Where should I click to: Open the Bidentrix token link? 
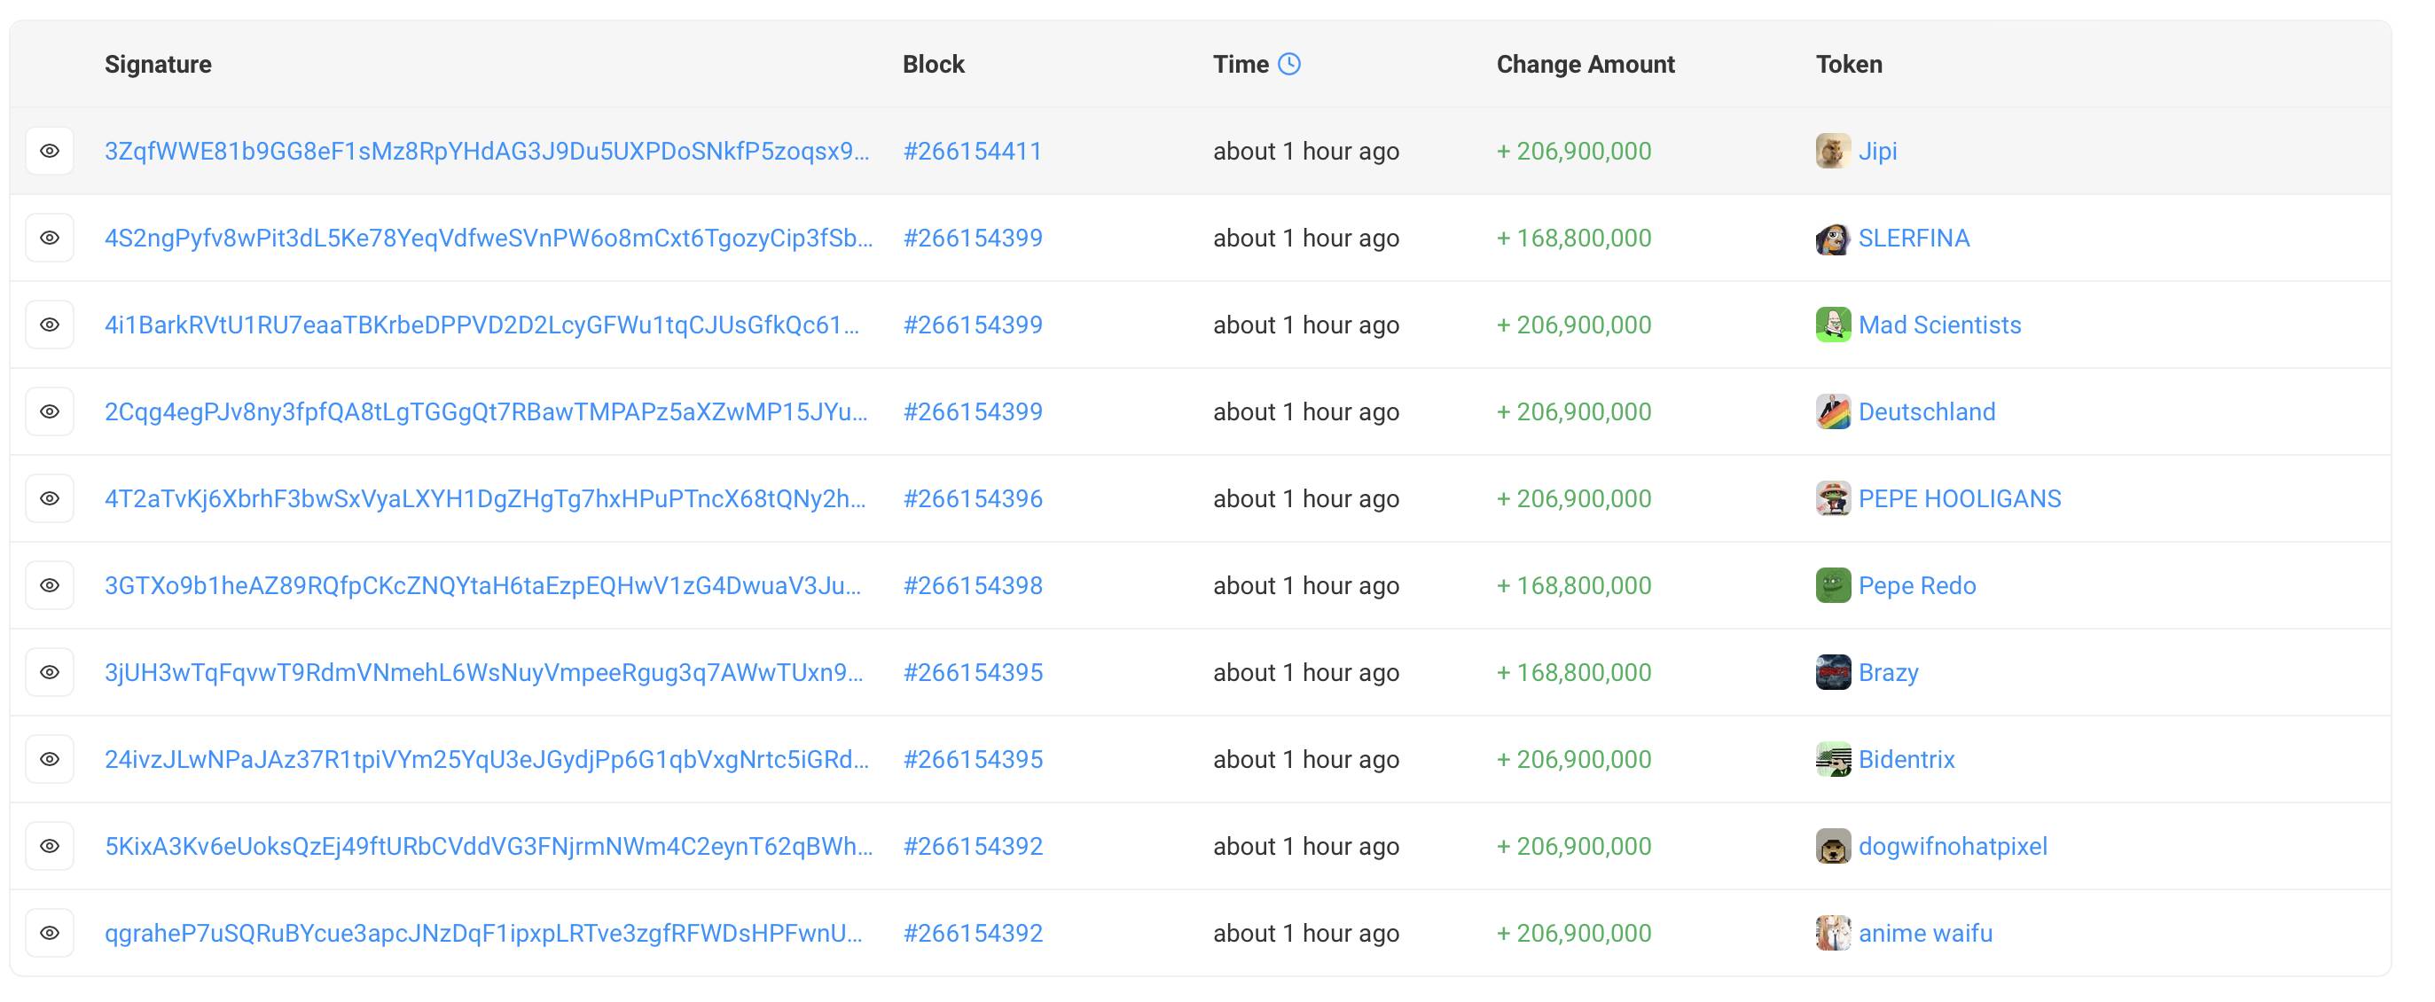coord(1907,760)
